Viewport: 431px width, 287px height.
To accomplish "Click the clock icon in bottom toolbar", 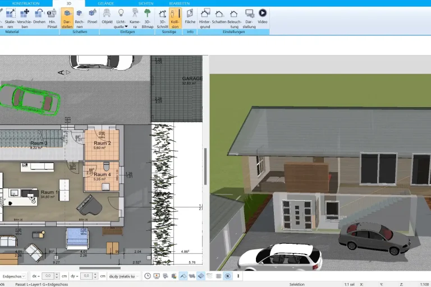I will (x=148, y=276).
